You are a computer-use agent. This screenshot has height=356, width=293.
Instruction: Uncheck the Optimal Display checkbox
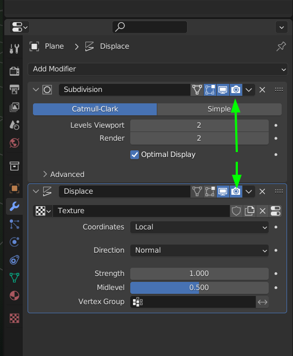point(135,155)
